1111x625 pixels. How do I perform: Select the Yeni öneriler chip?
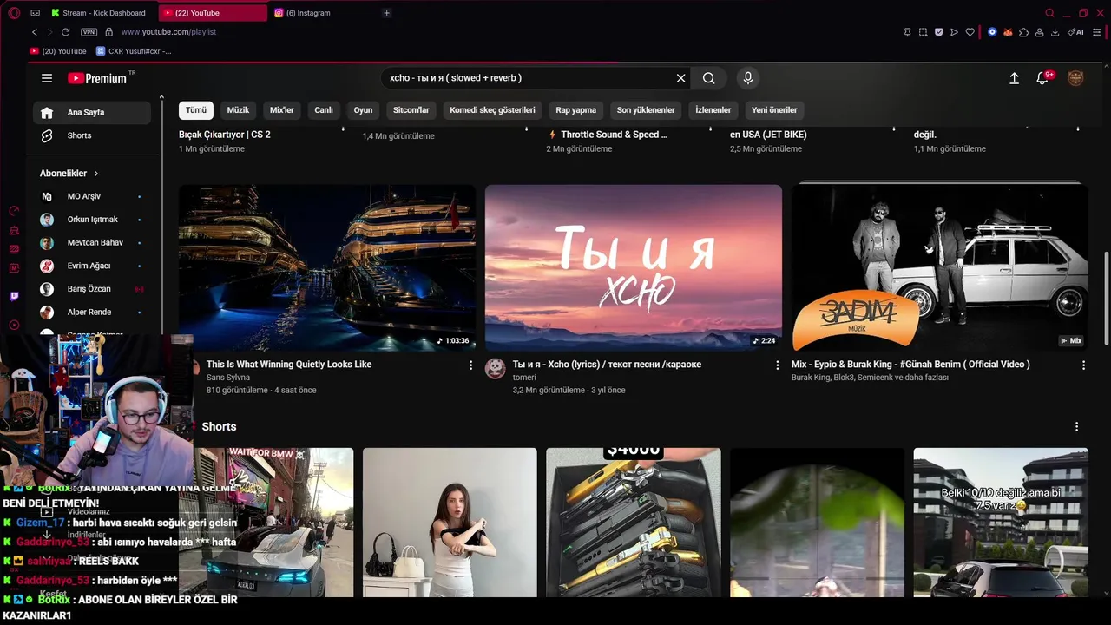(x=774, y=110)
